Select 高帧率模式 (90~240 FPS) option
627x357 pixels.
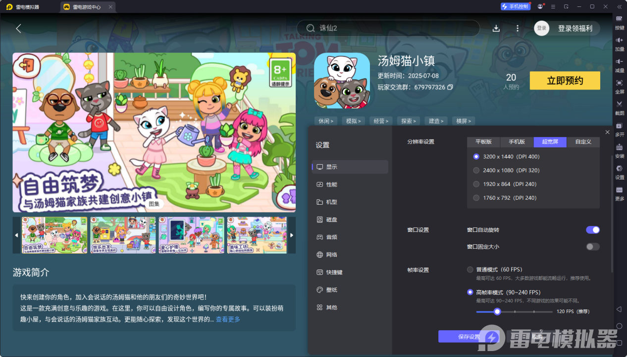[x=470, y=292]
